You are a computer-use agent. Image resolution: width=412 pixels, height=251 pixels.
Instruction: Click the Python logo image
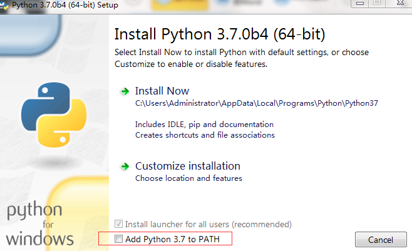tap(54, 115)
